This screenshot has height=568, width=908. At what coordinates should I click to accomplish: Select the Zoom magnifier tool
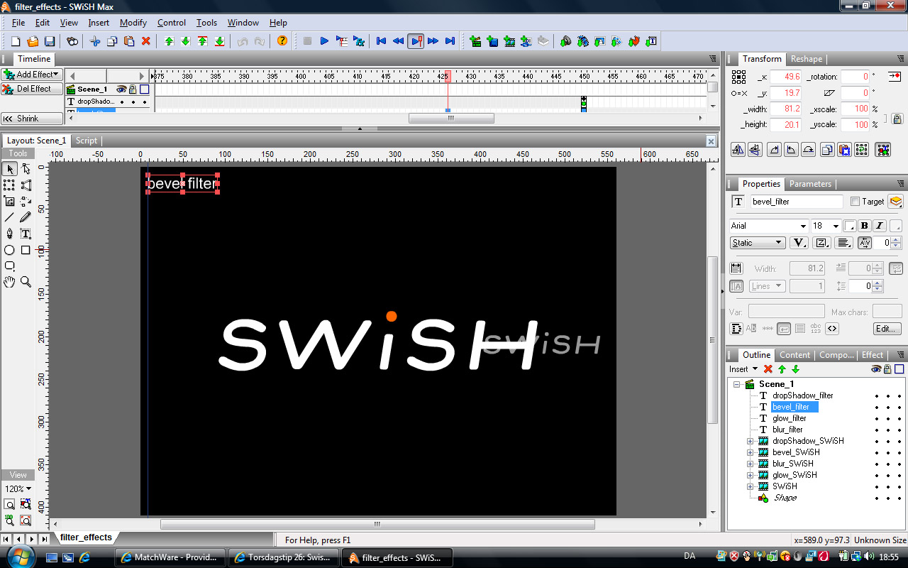tap(26, 282)
